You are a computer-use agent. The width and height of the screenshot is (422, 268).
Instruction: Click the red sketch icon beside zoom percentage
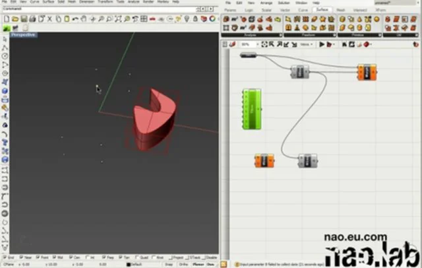tap(233, 44)
